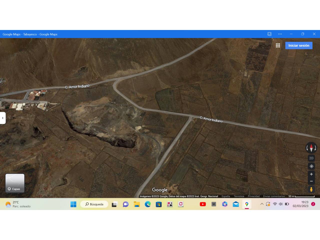
Task: Open the Mail app from taskbar
Action: tap(236, 204)
